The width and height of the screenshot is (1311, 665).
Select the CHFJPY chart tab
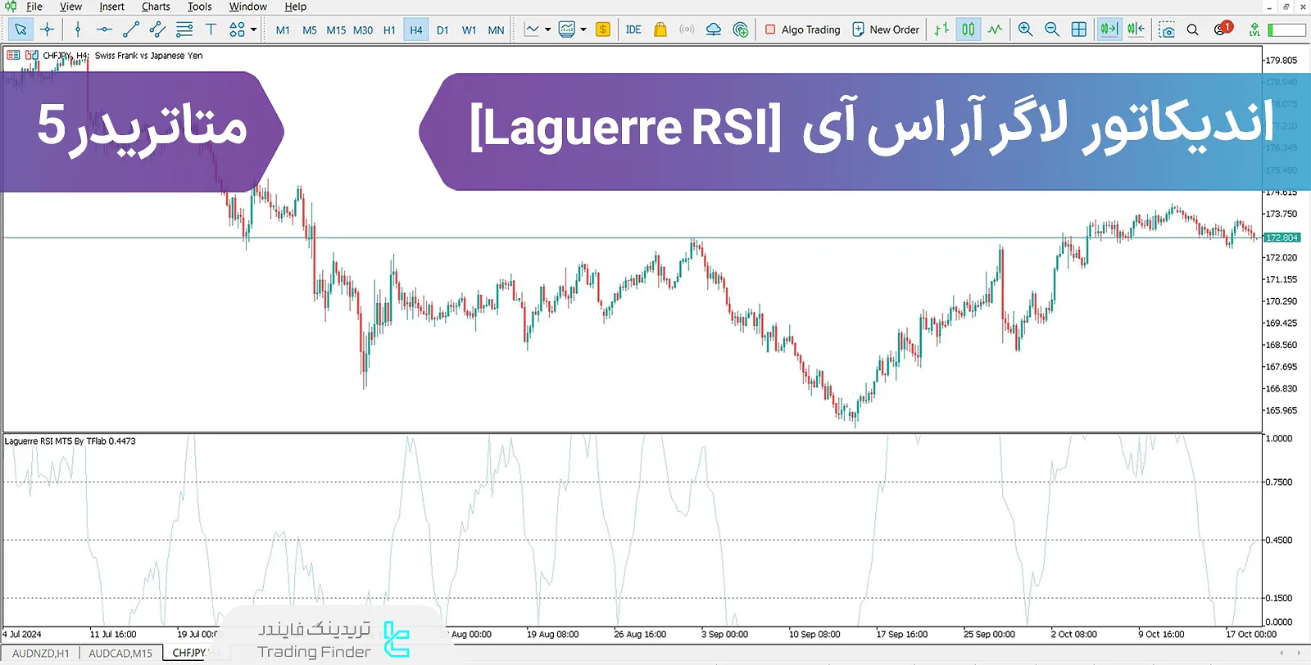[190, 653]
